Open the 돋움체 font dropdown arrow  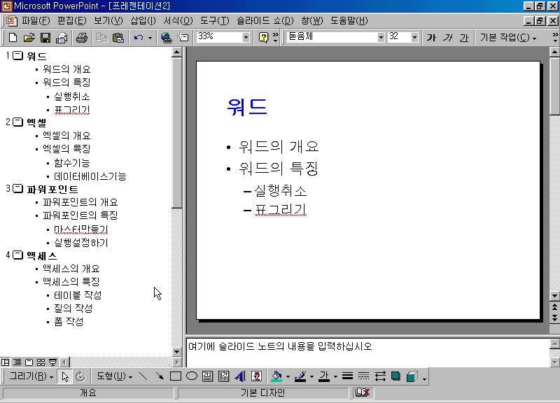pos(381,37)
